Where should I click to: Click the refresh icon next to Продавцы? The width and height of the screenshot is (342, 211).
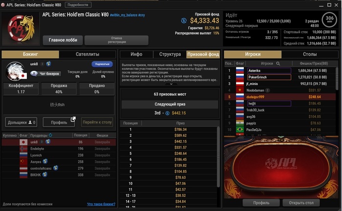coord(50,135)
